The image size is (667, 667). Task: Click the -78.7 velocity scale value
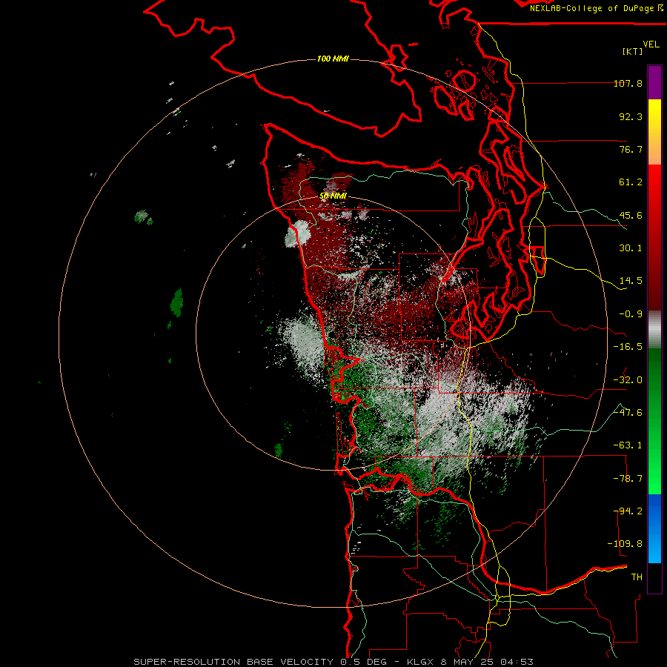tap(628, 479)
